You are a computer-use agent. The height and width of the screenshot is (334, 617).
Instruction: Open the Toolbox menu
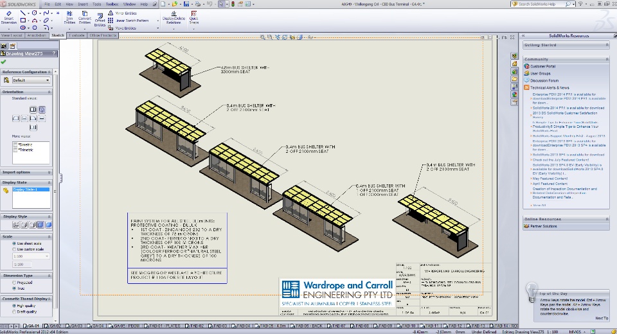point(112,4)
